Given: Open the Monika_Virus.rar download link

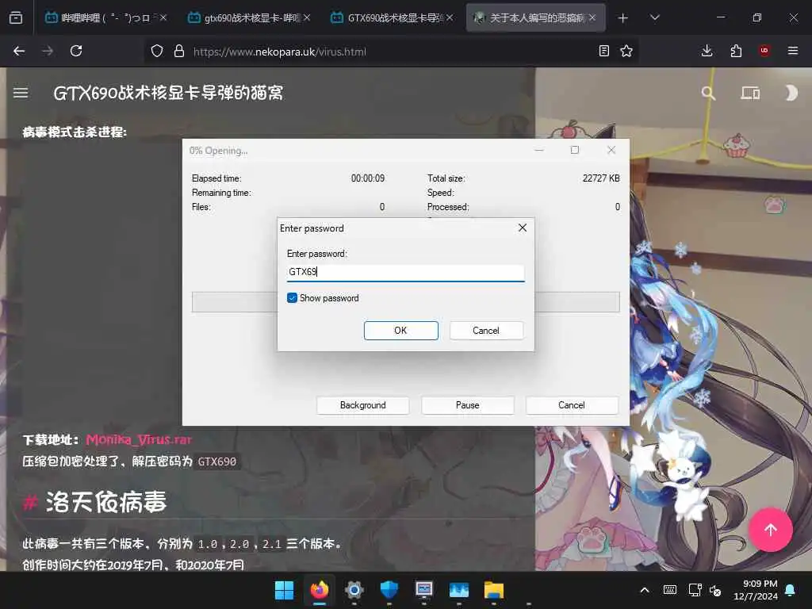Looking at the screenshot, I should click(139, 439).
